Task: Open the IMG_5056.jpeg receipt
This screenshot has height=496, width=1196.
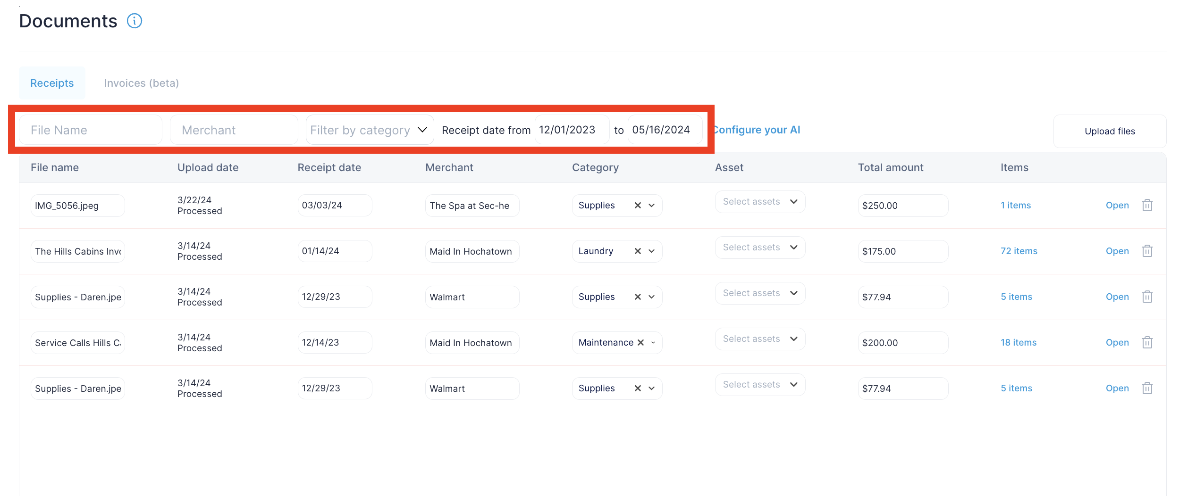Action: 1117,205
